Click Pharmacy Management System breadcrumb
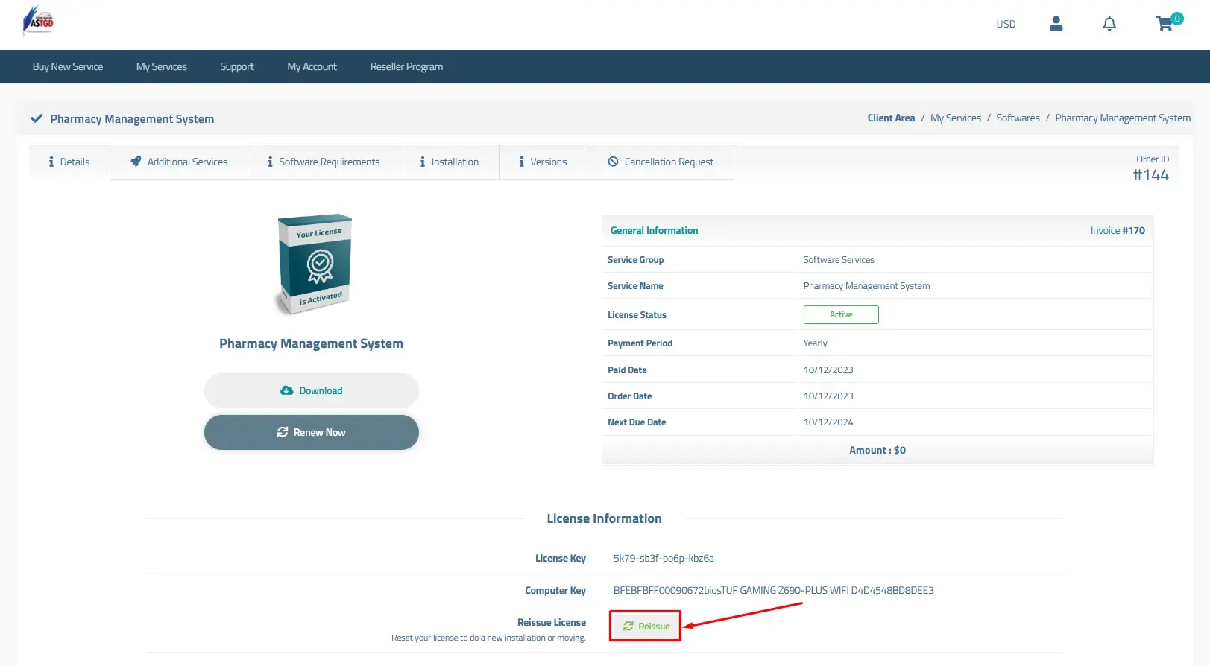Screen dimensions: 1210x666 (1123, 118)
